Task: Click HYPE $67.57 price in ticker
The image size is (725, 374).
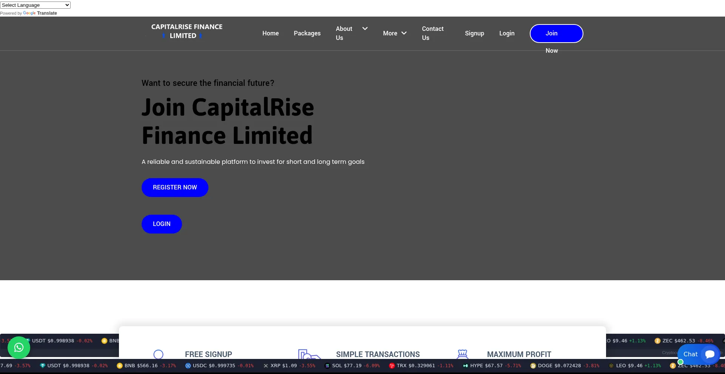Action: coord(486,365)
